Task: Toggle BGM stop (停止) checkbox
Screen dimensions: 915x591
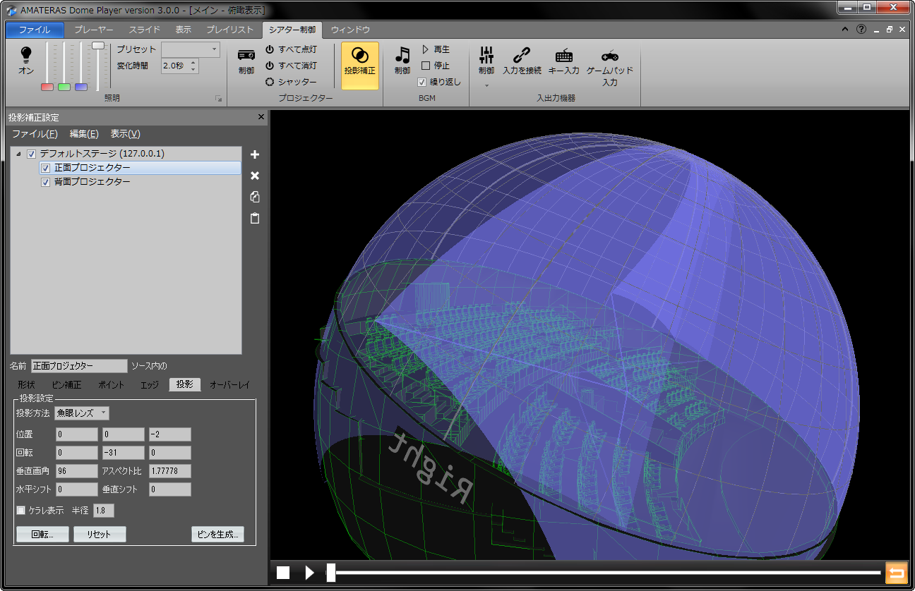Action: coord(426,66)
